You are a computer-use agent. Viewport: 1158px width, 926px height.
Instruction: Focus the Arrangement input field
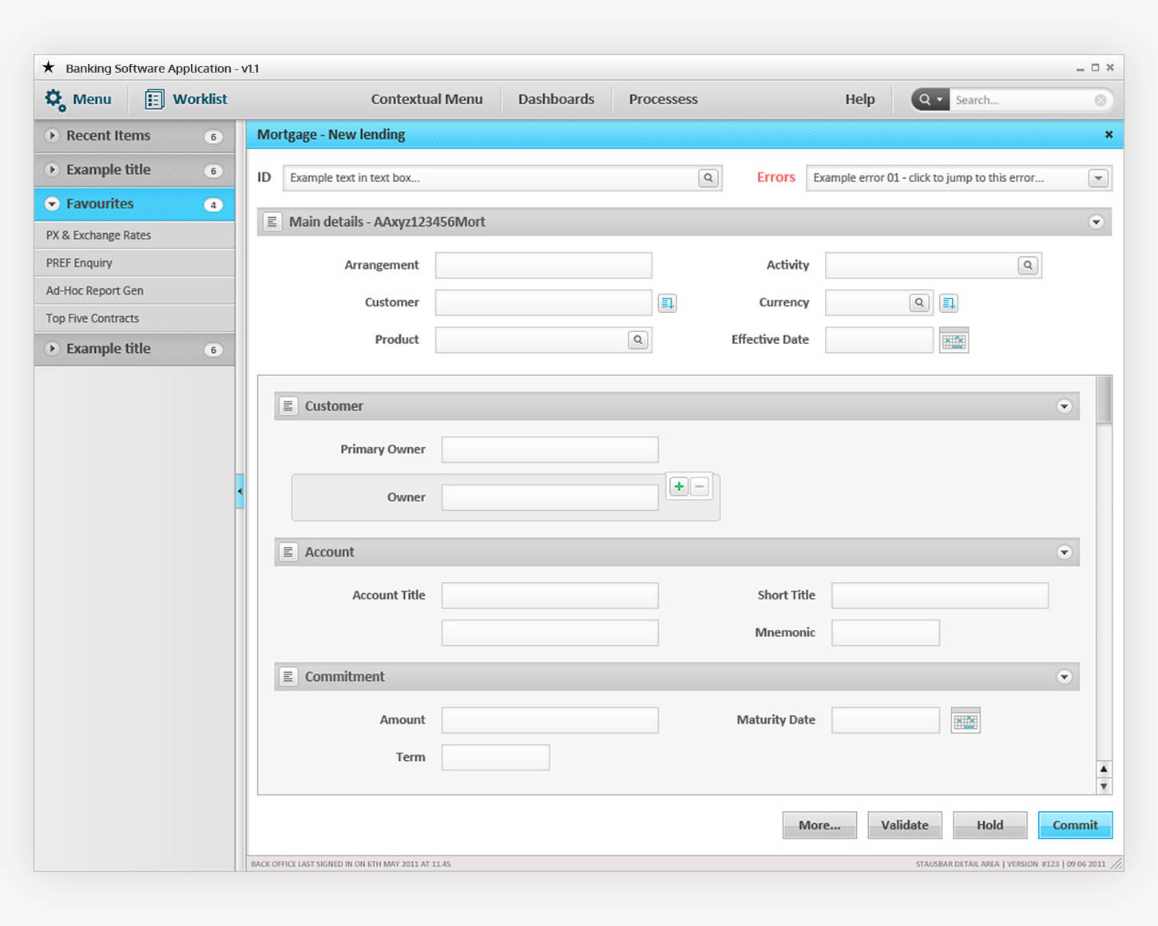(543, 266)
